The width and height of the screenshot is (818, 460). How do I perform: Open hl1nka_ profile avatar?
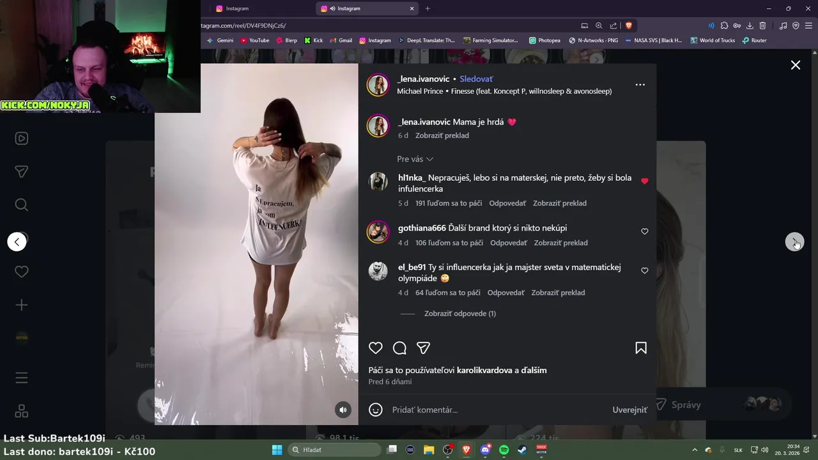378,181
